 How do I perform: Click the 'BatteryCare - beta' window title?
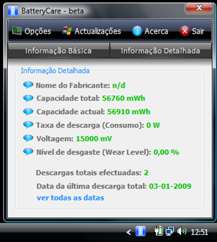point(52,11)
